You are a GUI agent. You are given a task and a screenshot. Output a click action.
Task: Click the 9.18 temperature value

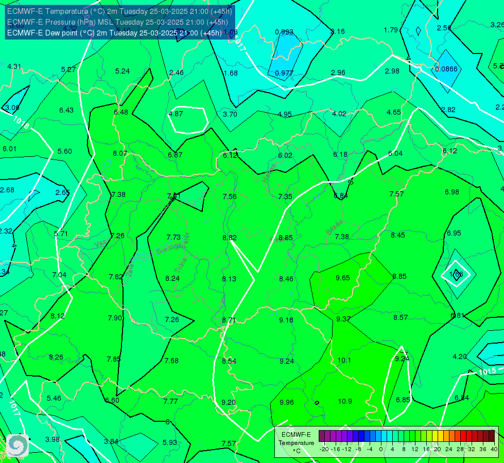(286, 320)
